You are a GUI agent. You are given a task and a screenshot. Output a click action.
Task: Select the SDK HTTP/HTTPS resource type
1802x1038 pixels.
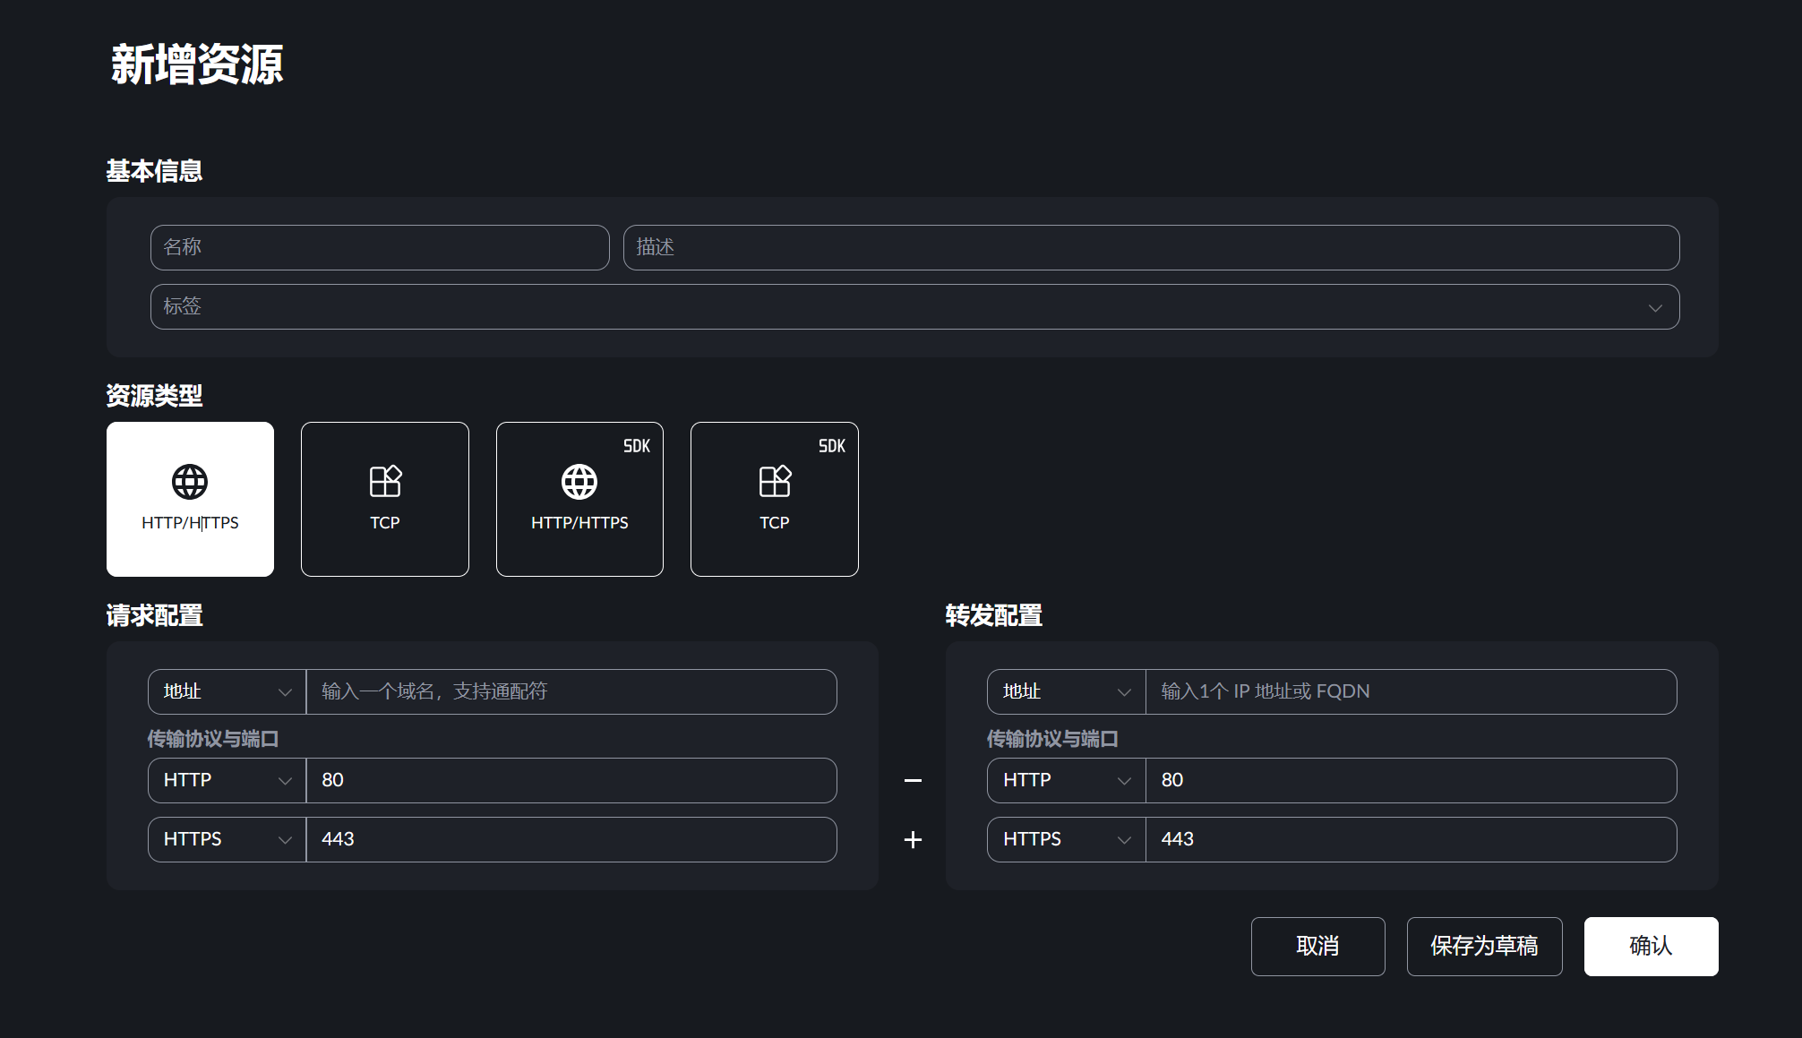[579, 499]
